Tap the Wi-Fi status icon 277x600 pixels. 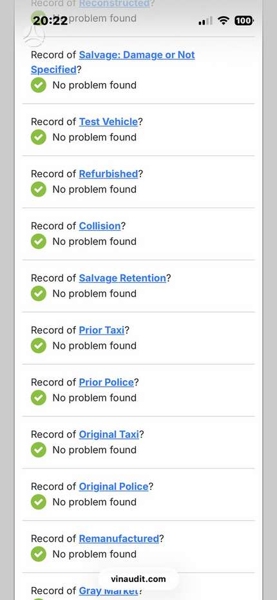click(x=223, y=20)
